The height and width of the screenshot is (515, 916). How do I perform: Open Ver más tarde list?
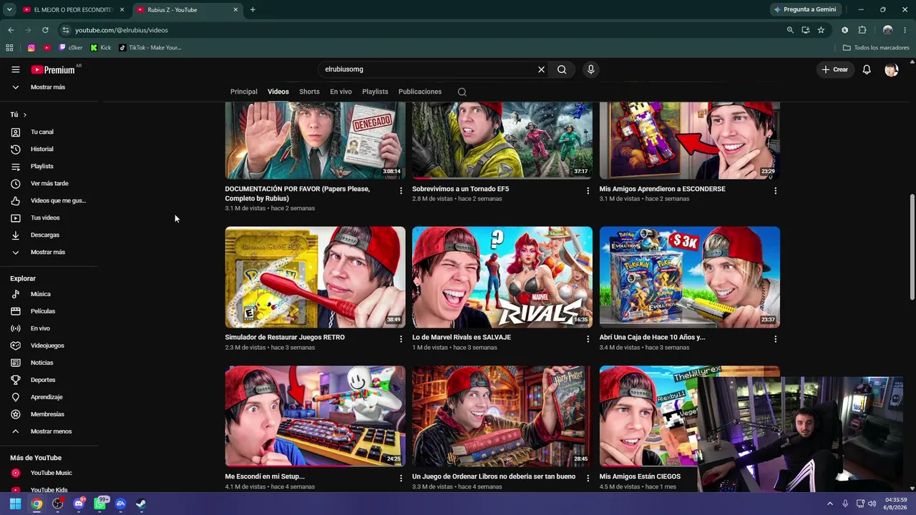click(x=49, y=183)
